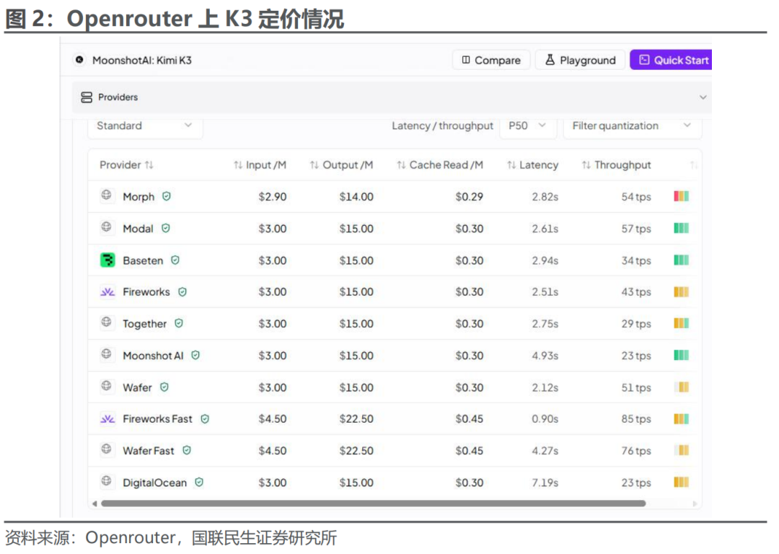Click the MoonshotAI: Kimi K3 title
779x554 pixels.
click(141, 60)
